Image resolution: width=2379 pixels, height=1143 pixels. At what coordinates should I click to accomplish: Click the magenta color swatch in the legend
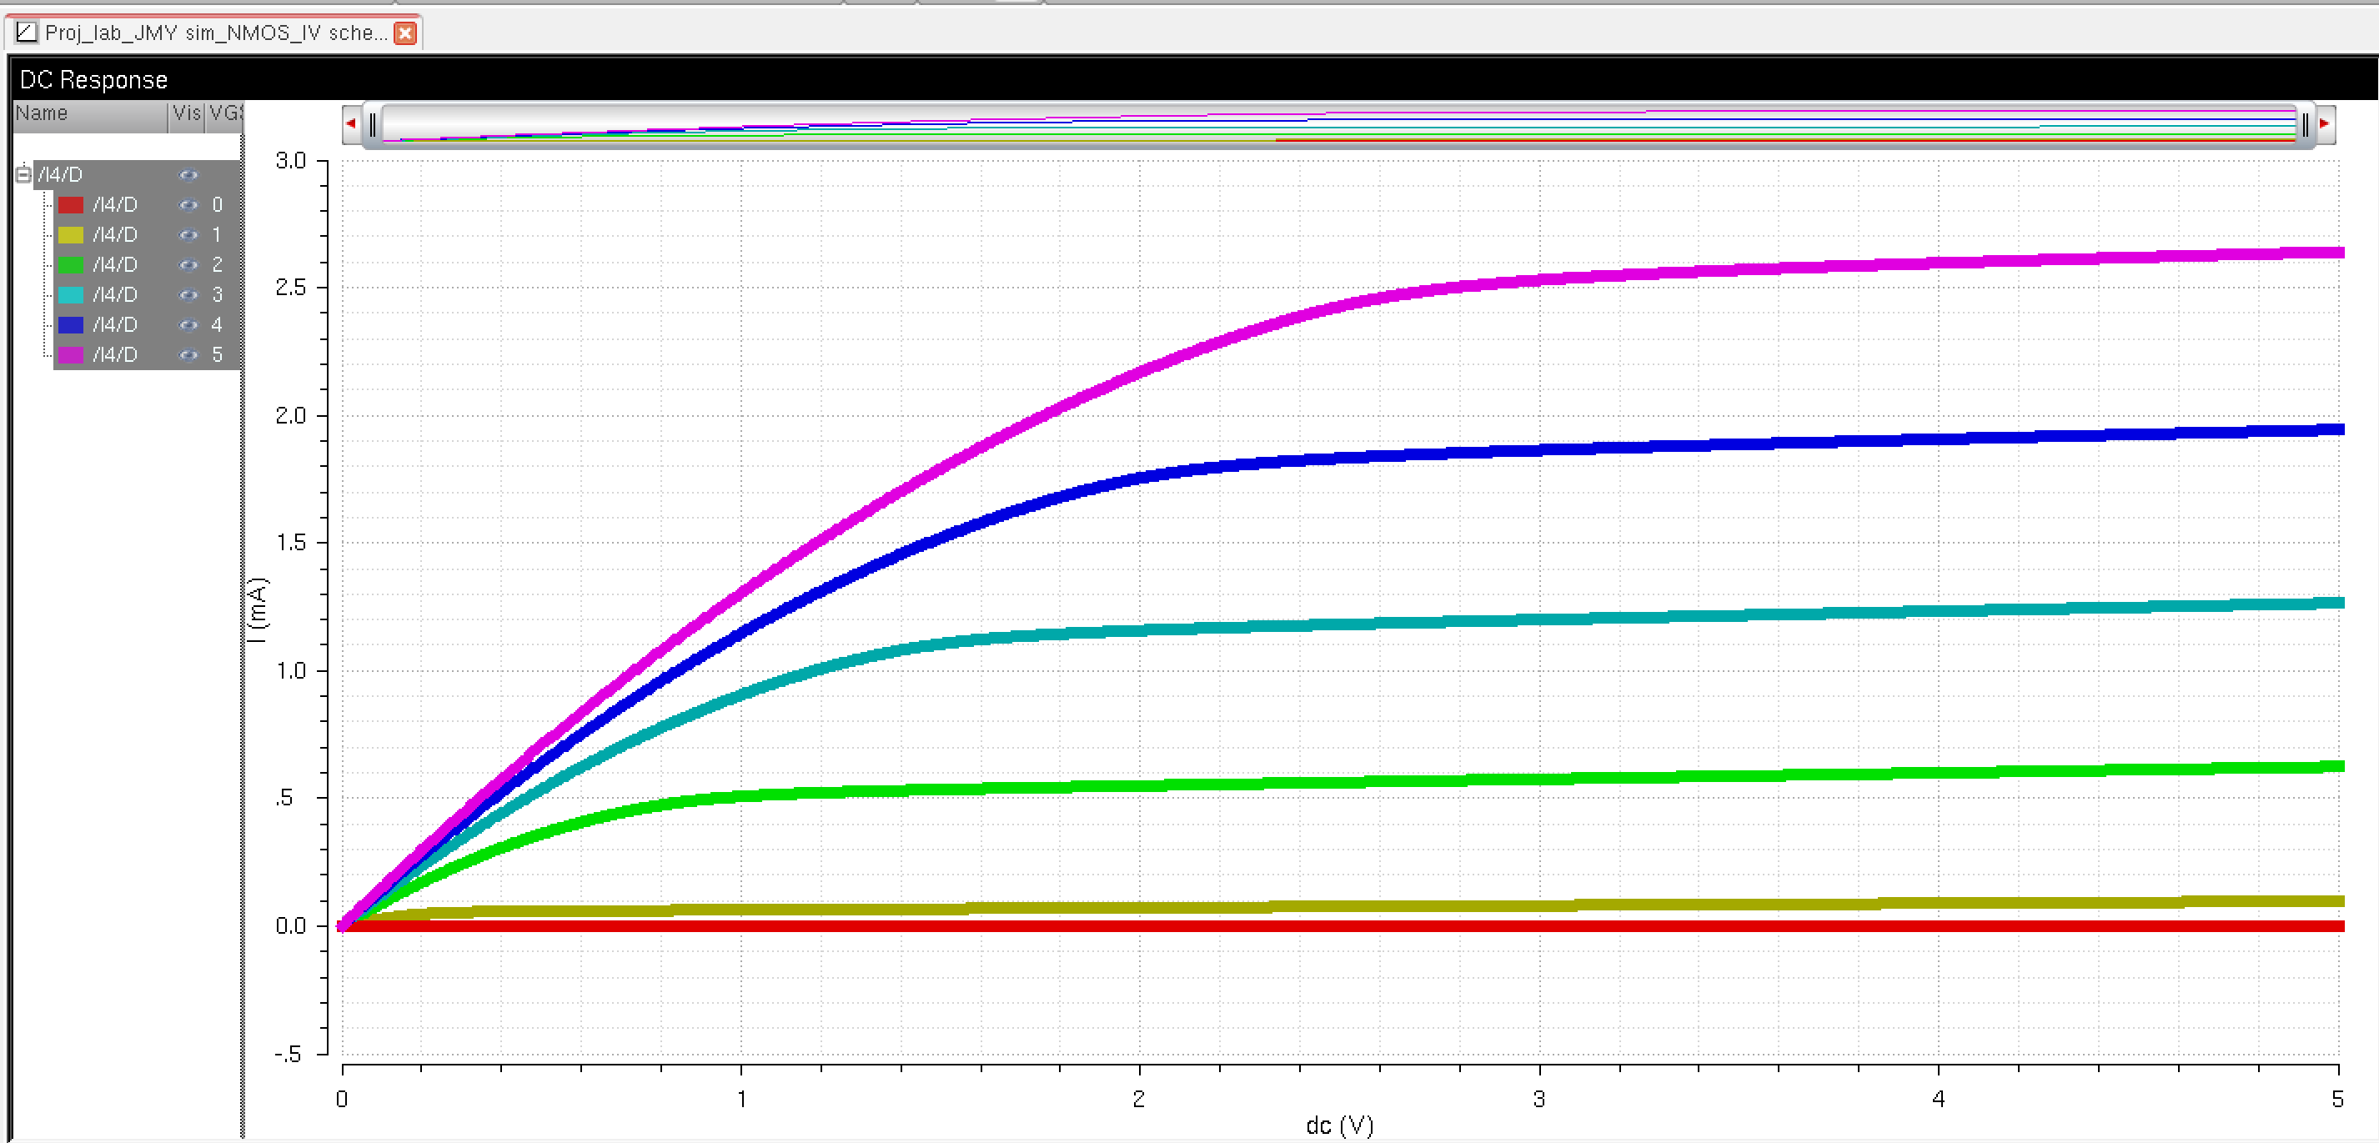point(71,355)
